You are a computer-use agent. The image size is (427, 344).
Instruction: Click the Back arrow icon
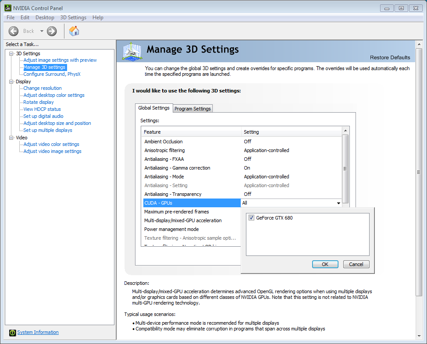tap(14, 31)
